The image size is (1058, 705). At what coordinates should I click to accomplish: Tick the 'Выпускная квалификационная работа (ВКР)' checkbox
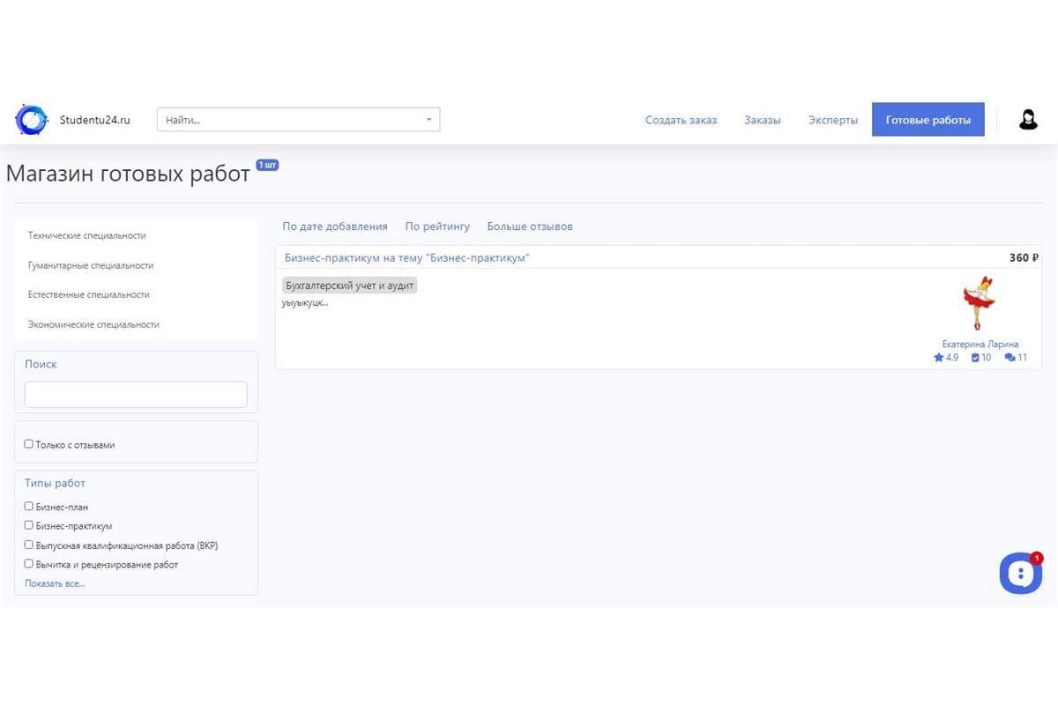29,545
